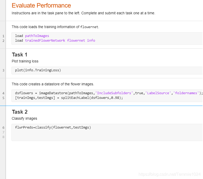The image size is (203, 179).
Task: Click the 'Task 2' heading
Action: 20,112
